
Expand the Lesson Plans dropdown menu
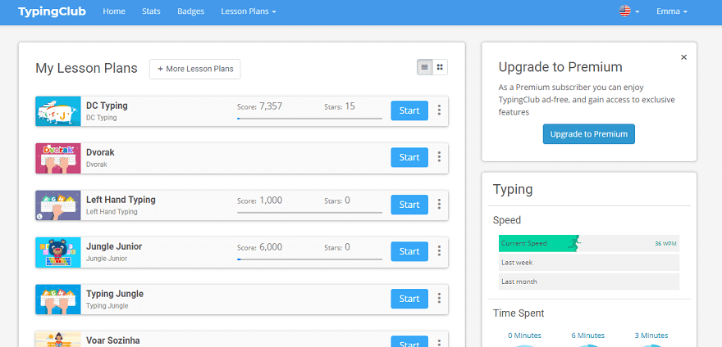[x=249, y=11]
